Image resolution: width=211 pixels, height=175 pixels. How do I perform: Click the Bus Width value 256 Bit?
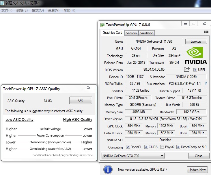tap(195, 105)
